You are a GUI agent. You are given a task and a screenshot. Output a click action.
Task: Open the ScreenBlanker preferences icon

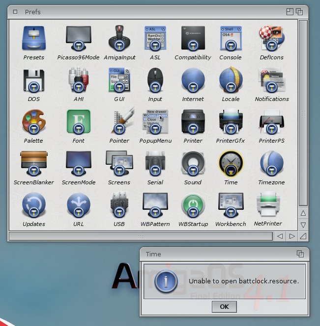33,164
